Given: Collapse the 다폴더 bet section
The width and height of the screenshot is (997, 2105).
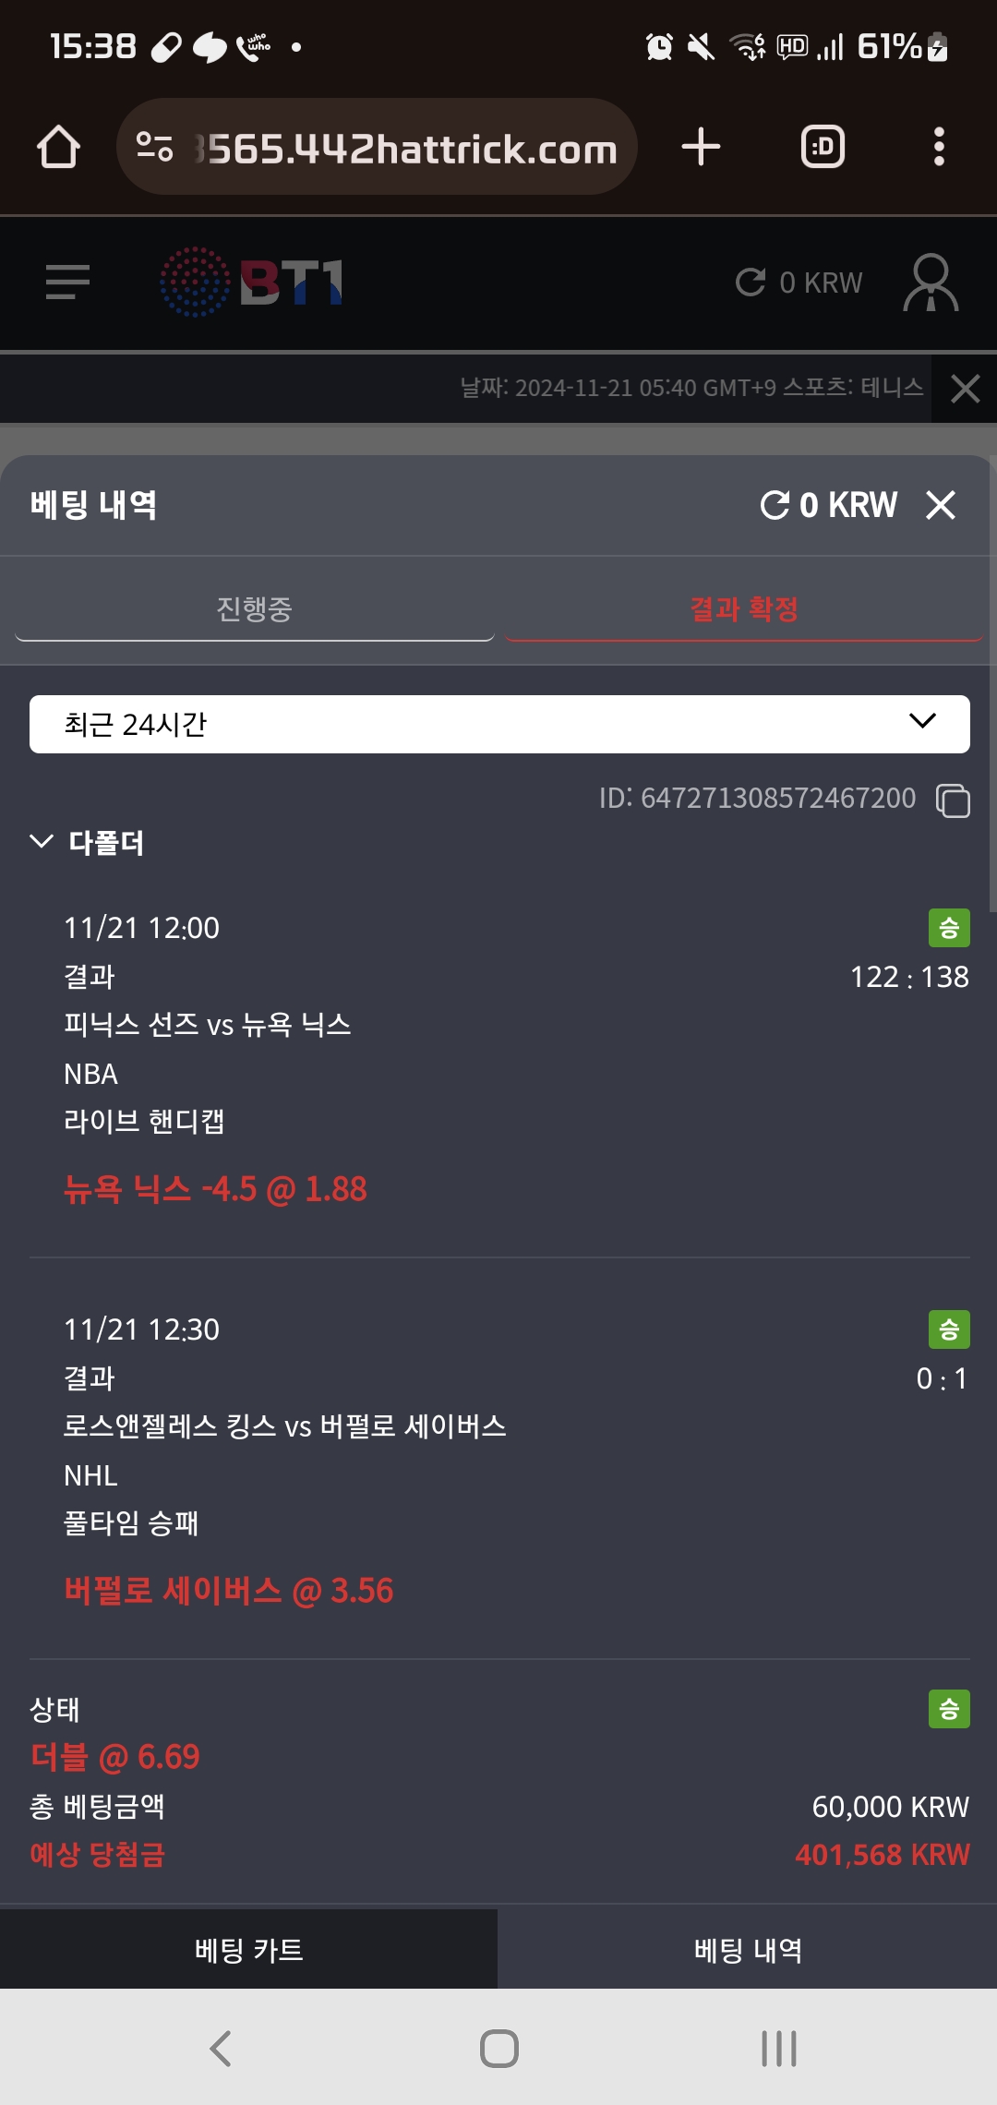Looking at the screenshot, I should tap(42, 841).
